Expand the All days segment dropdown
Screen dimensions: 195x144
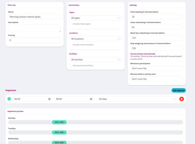pos(137,99)
